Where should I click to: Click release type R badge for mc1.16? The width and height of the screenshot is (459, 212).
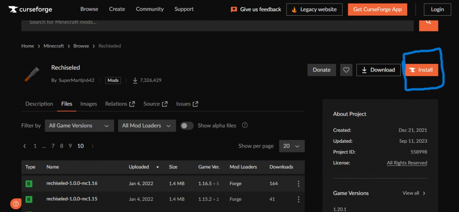pos(29,184)
